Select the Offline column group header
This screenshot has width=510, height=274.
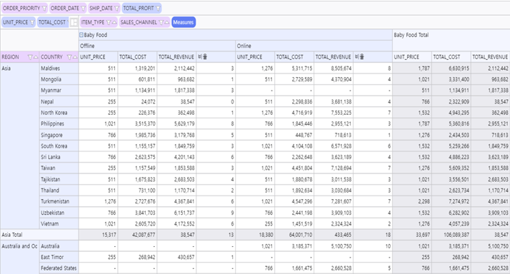[x=157, y=46]
